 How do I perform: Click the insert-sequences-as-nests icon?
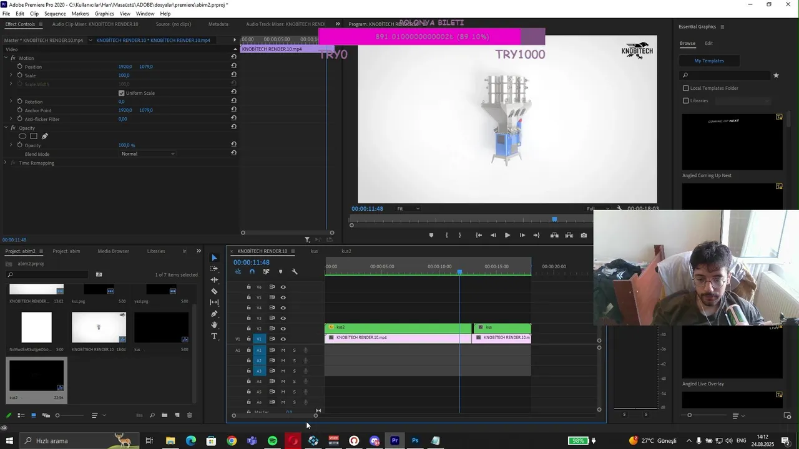pyautogui.click(x=238, y=272)
